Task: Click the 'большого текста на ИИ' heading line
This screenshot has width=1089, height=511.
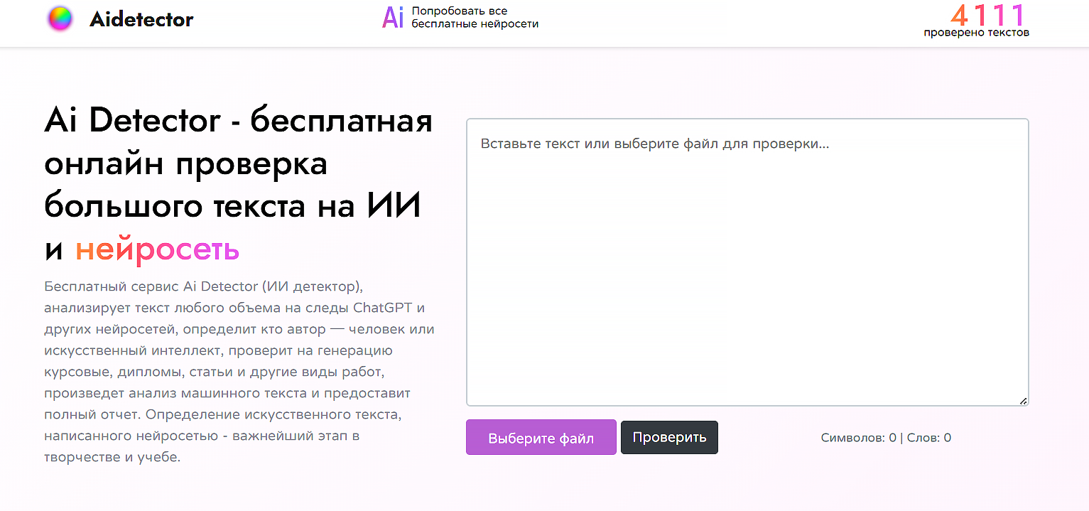Action: [232, 206]
